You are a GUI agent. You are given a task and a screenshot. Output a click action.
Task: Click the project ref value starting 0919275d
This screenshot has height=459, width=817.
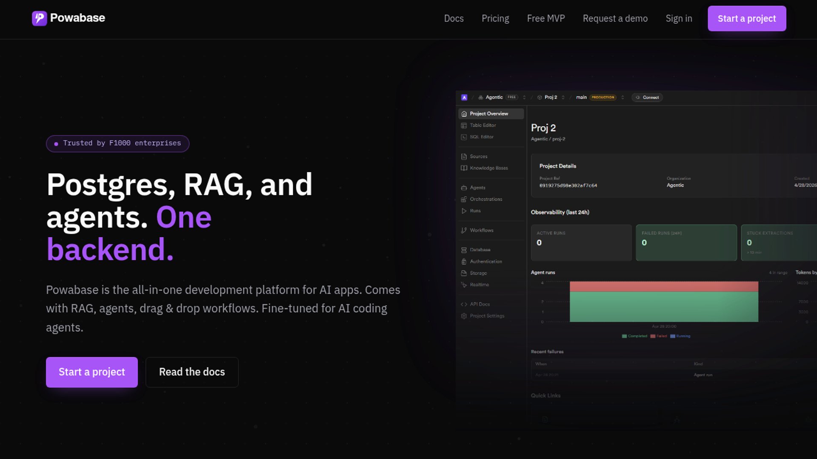pyautogui.click(x=568, y=186)
